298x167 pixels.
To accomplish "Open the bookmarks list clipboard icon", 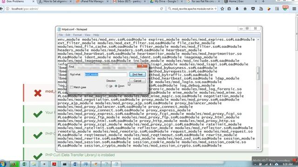I will (x=229, y=9).
